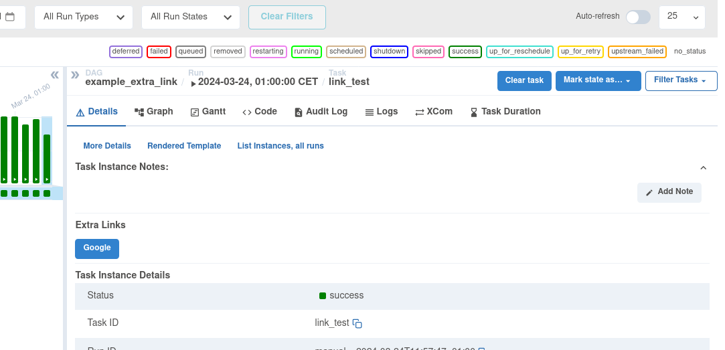Open the Google extra link

pos(97,248)
